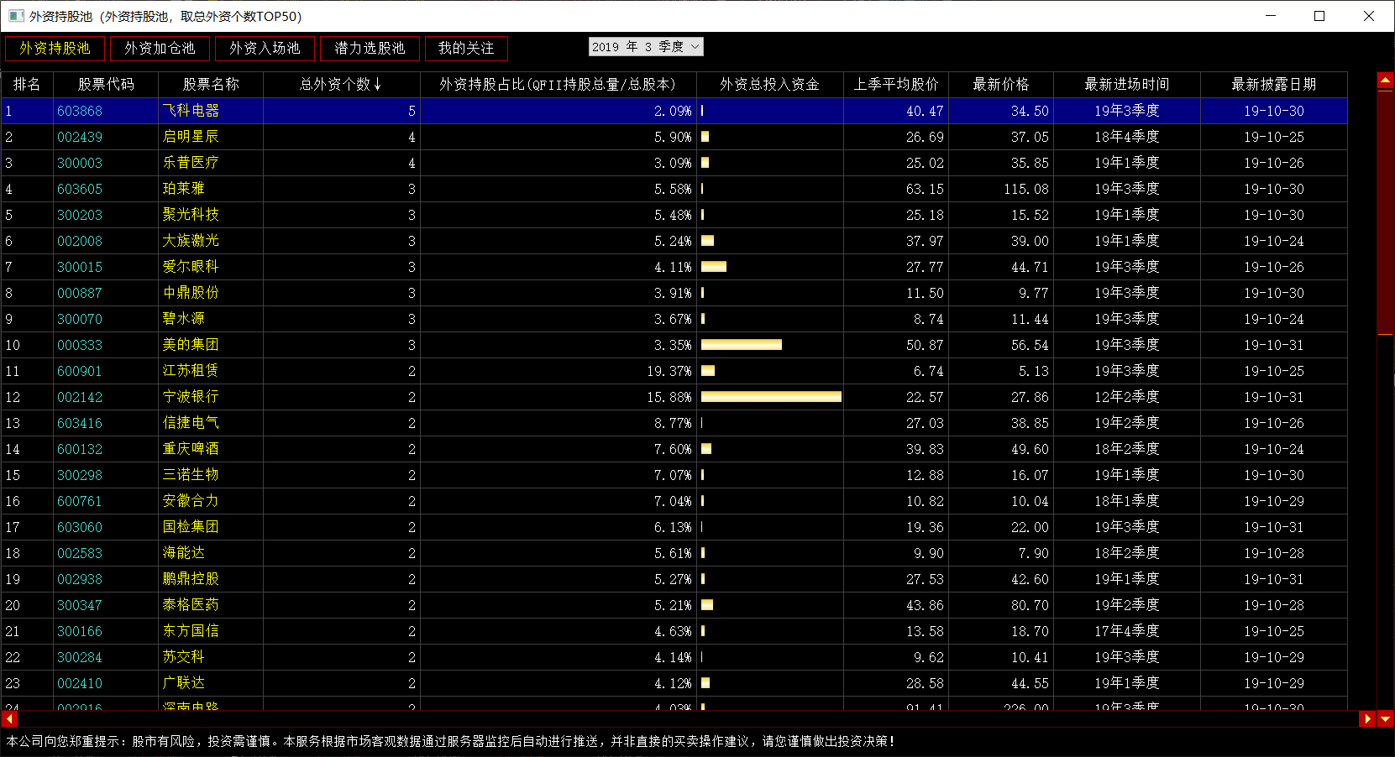
Task: Click 股票代码 column header
Action: pos(106,85)
